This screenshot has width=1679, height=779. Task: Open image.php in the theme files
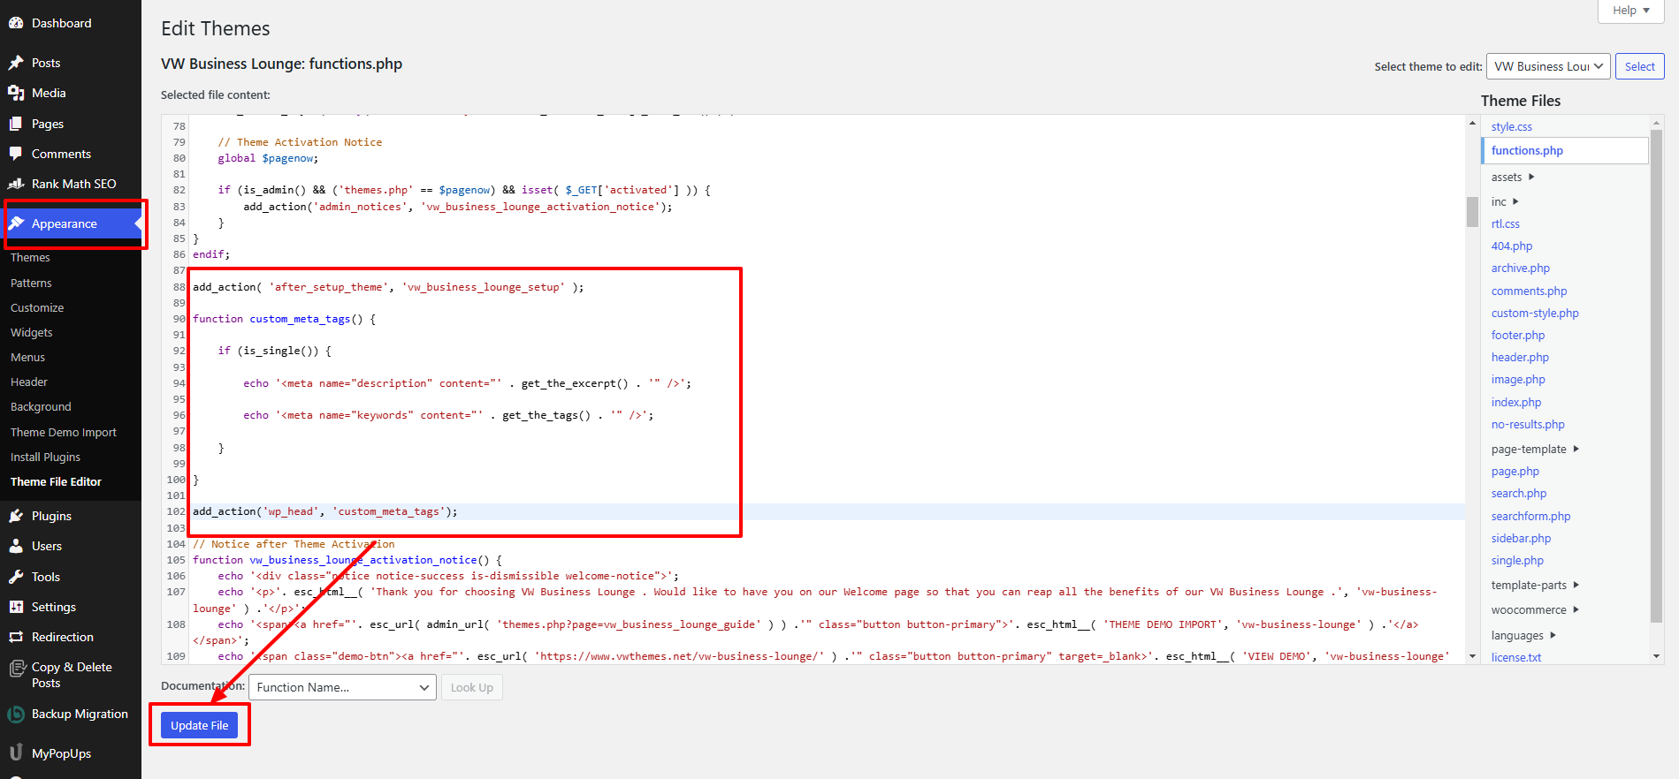(1518, 379)
